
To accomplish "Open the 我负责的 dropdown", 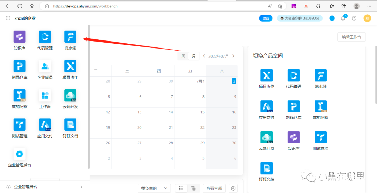I will [154, 188].
